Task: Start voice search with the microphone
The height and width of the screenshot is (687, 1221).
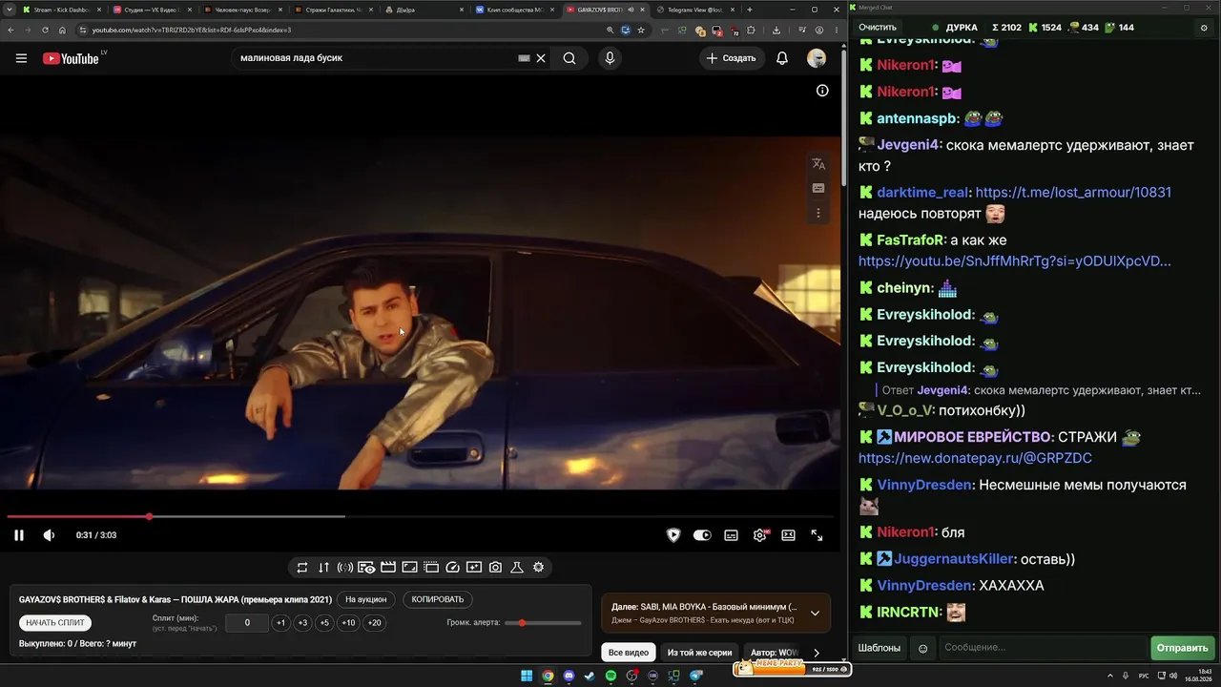Action: pos(610,58)
